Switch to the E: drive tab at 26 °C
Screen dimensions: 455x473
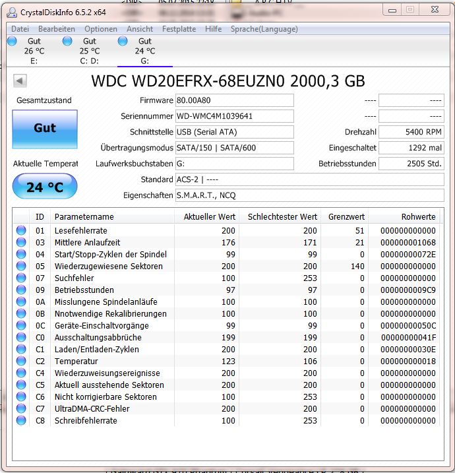(34, 51)
